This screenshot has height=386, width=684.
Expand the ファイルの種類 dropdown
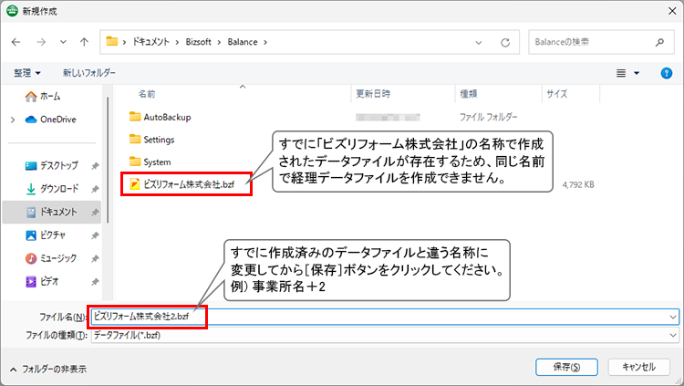point(673,335)
